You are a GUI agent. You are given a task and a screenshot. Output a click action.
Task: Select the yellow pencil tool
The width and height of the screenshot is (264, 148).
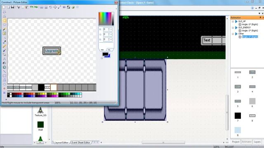tap(5, 46)
